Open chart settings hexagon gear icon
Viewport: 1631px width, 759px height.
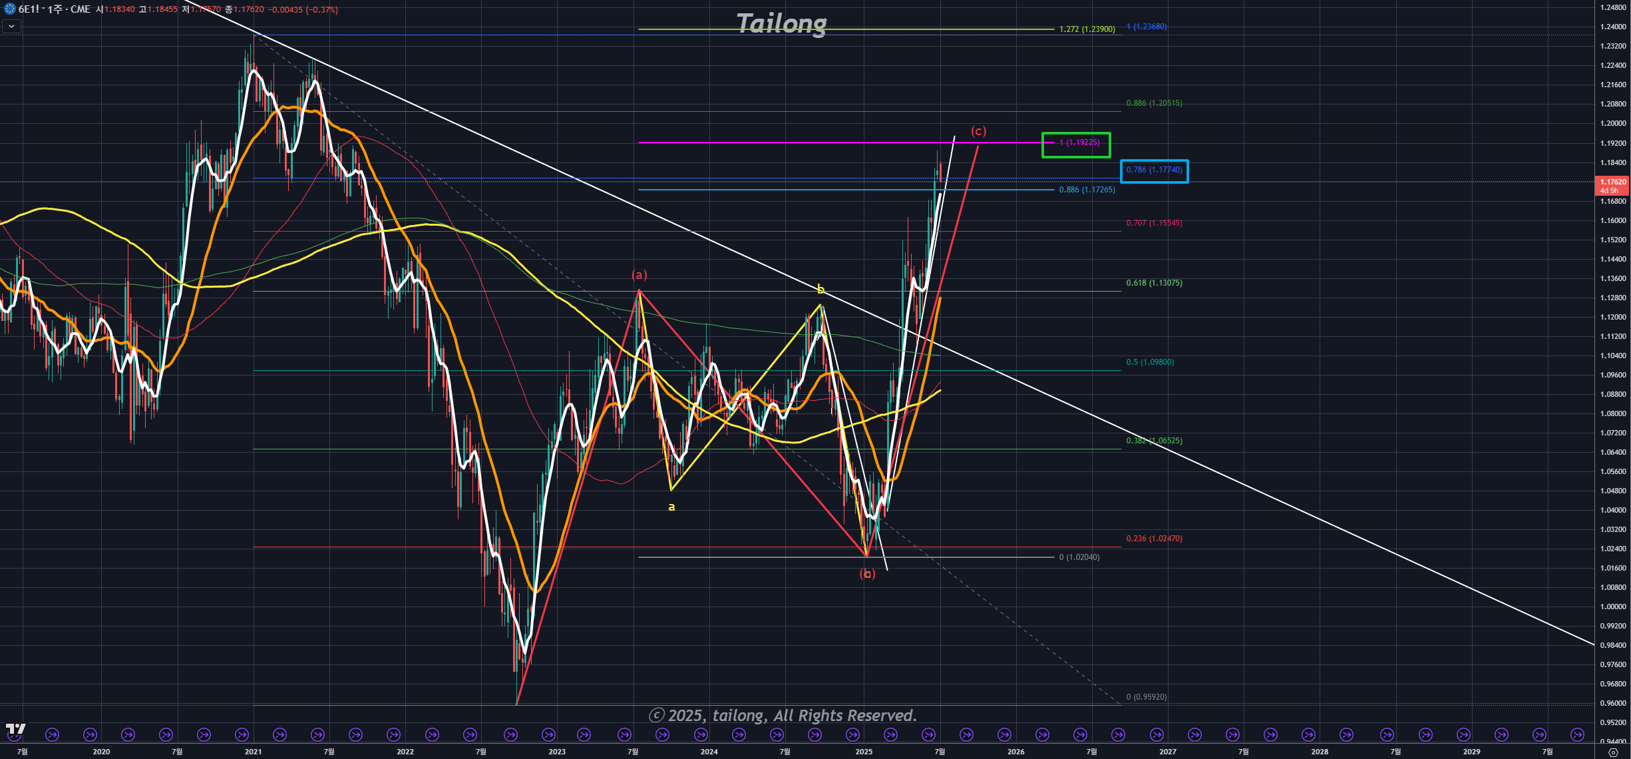[x=1612, y=752]
